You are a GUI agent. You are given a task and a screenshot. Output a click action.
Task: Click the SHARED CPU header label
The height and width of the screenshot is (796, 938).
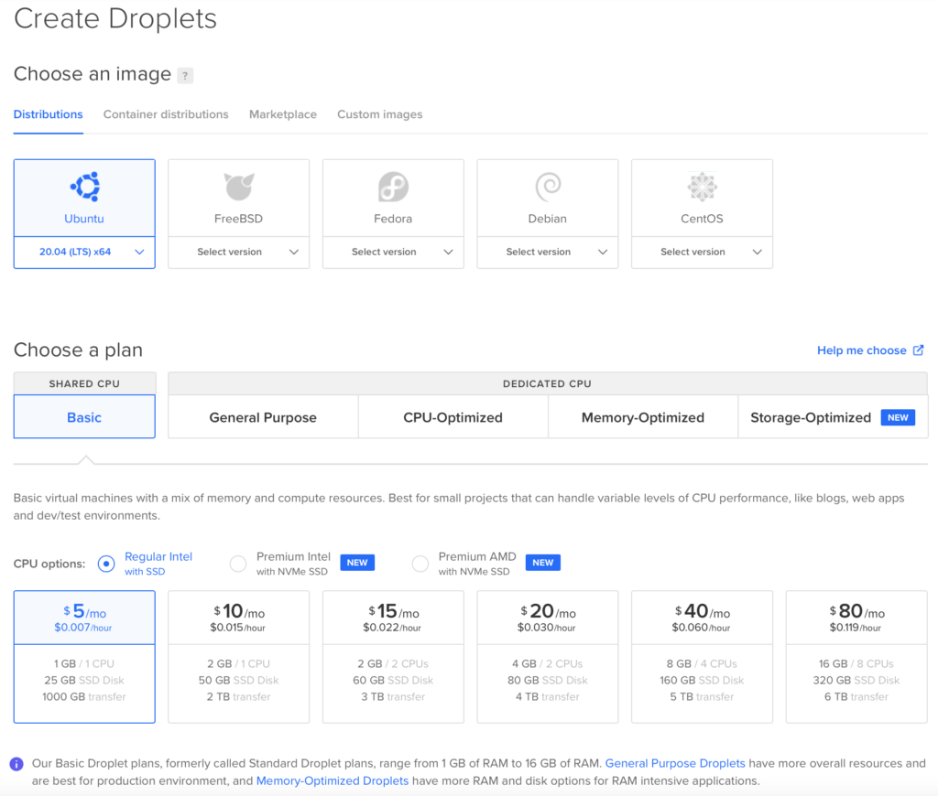pos(84,383)
